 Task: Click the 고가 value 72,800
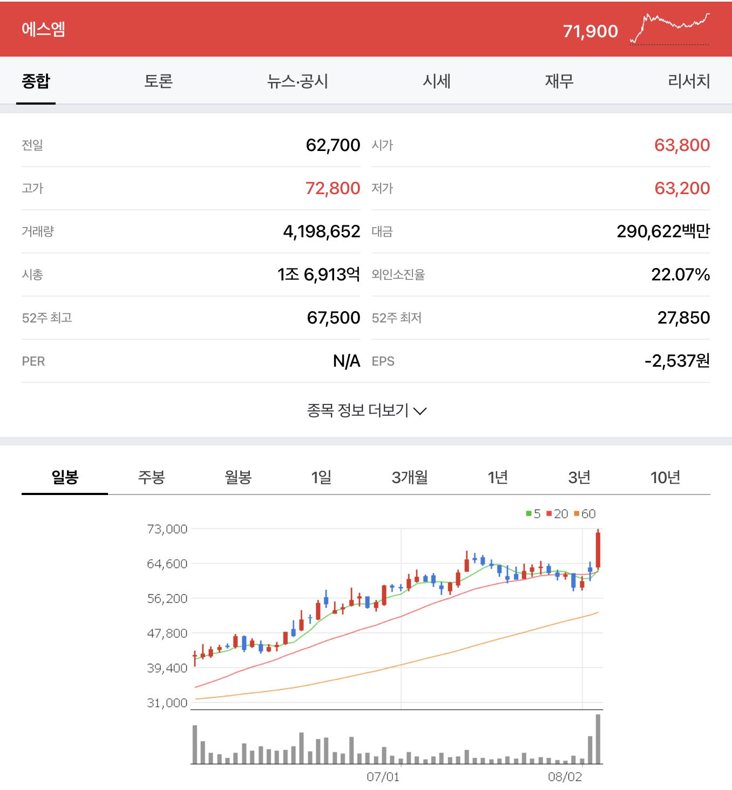click(333, 188)
